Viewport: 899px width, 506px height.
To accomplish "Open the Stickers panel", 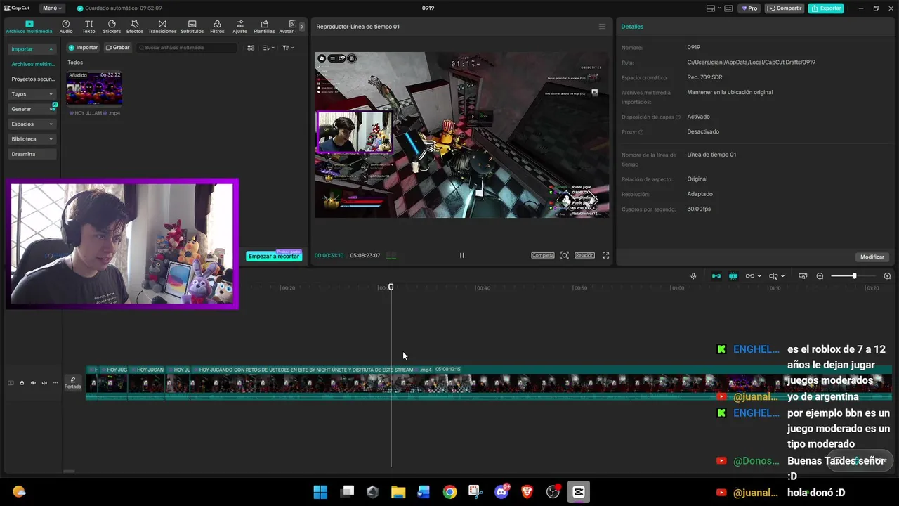I will coord(112,27).
